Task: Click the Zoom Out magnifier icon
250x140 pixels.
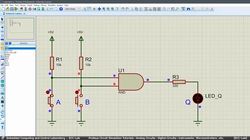Action: pos(108,9)
